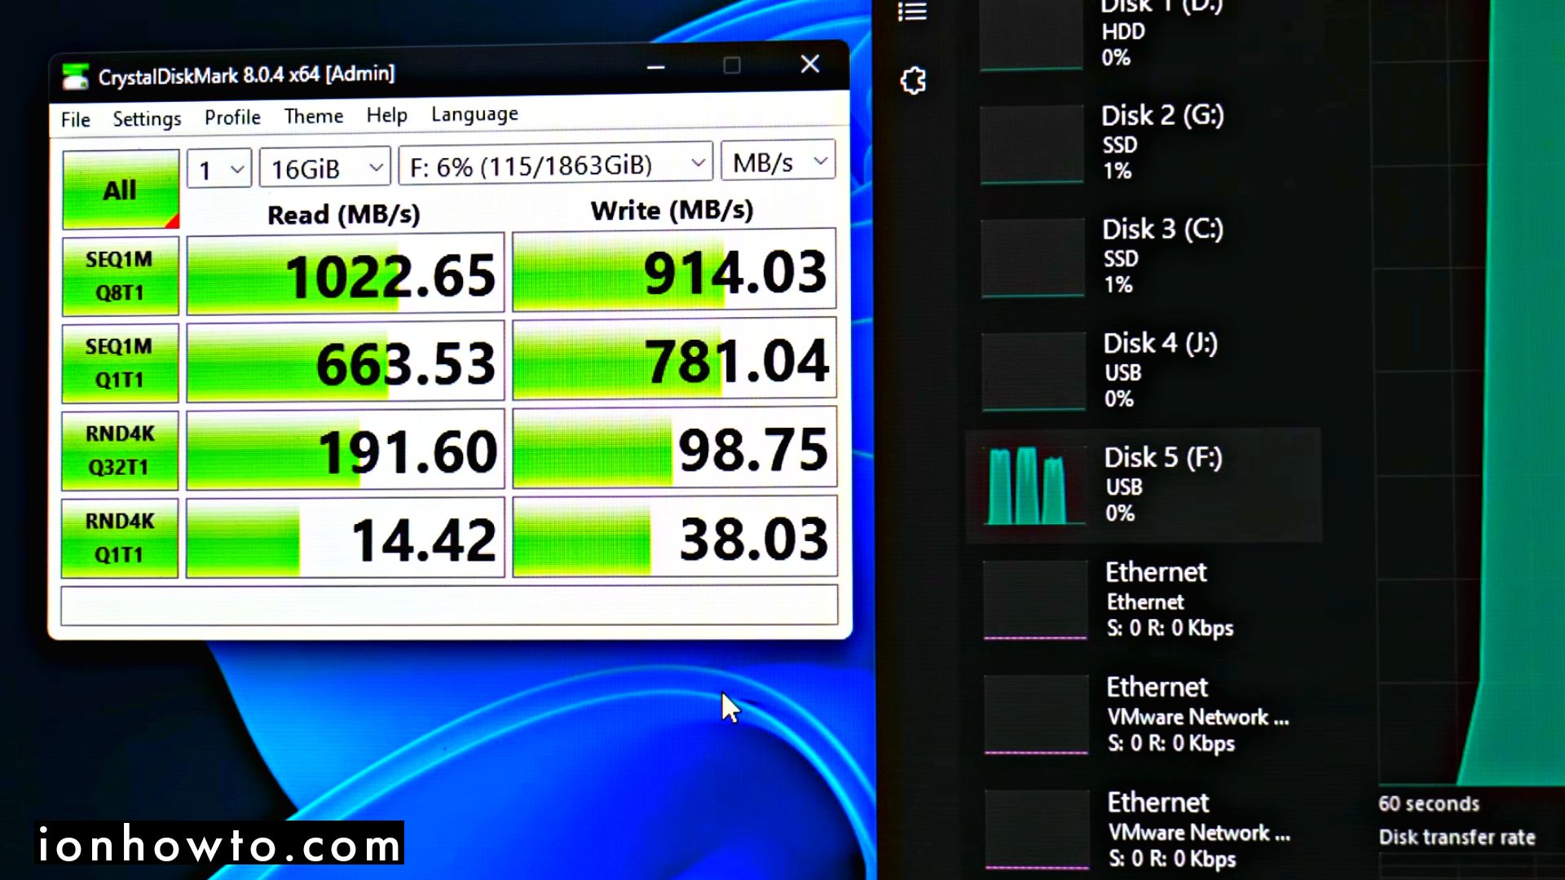
Task: Click the 781.04 write result
Action: tap(674, 359)
